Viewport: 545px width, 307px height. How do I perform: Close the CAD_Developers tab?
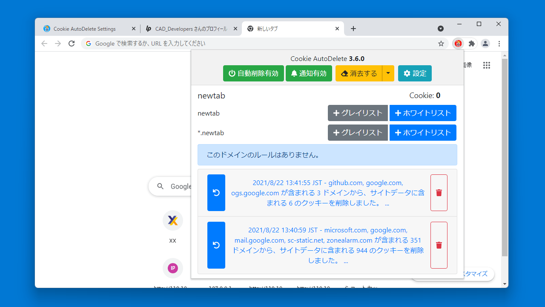235,29
